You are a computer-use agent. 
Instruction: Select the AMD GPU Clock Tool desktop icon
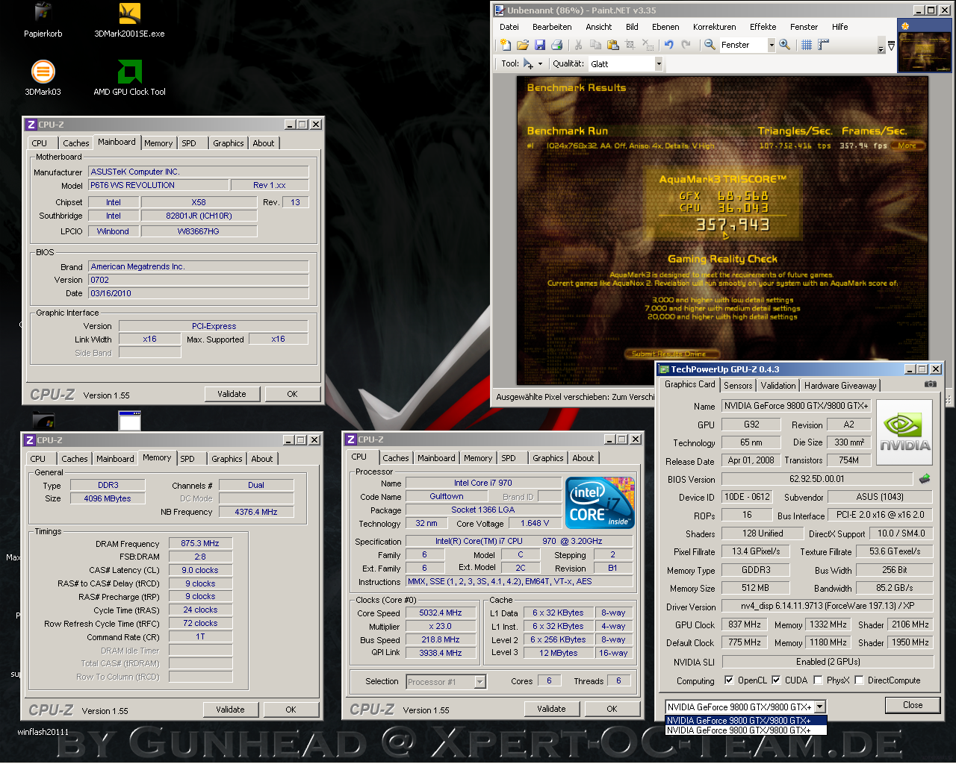pos(129,78)
